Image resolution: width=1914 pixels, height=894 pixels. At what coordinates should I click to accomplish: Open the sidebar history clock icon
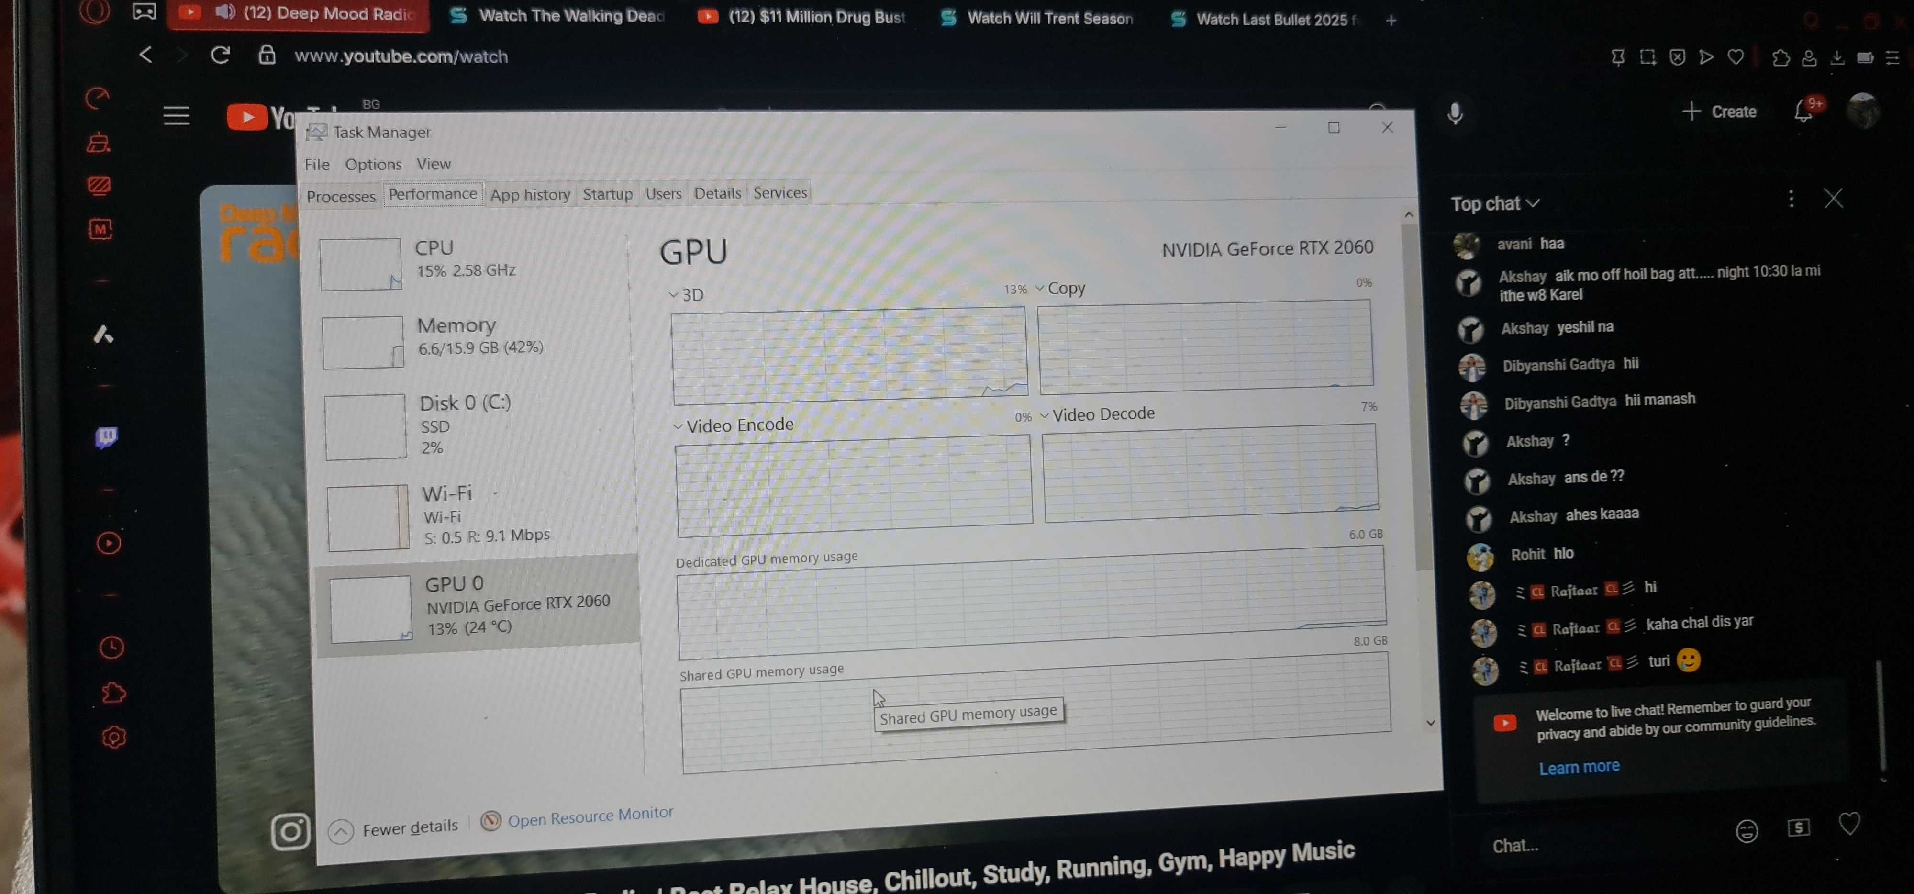tap(111, 647)
